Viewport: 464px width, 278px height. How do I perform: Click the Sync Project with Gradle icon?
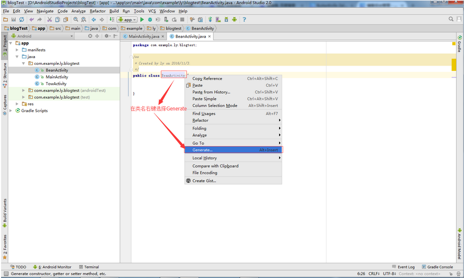tap(210, 19)
